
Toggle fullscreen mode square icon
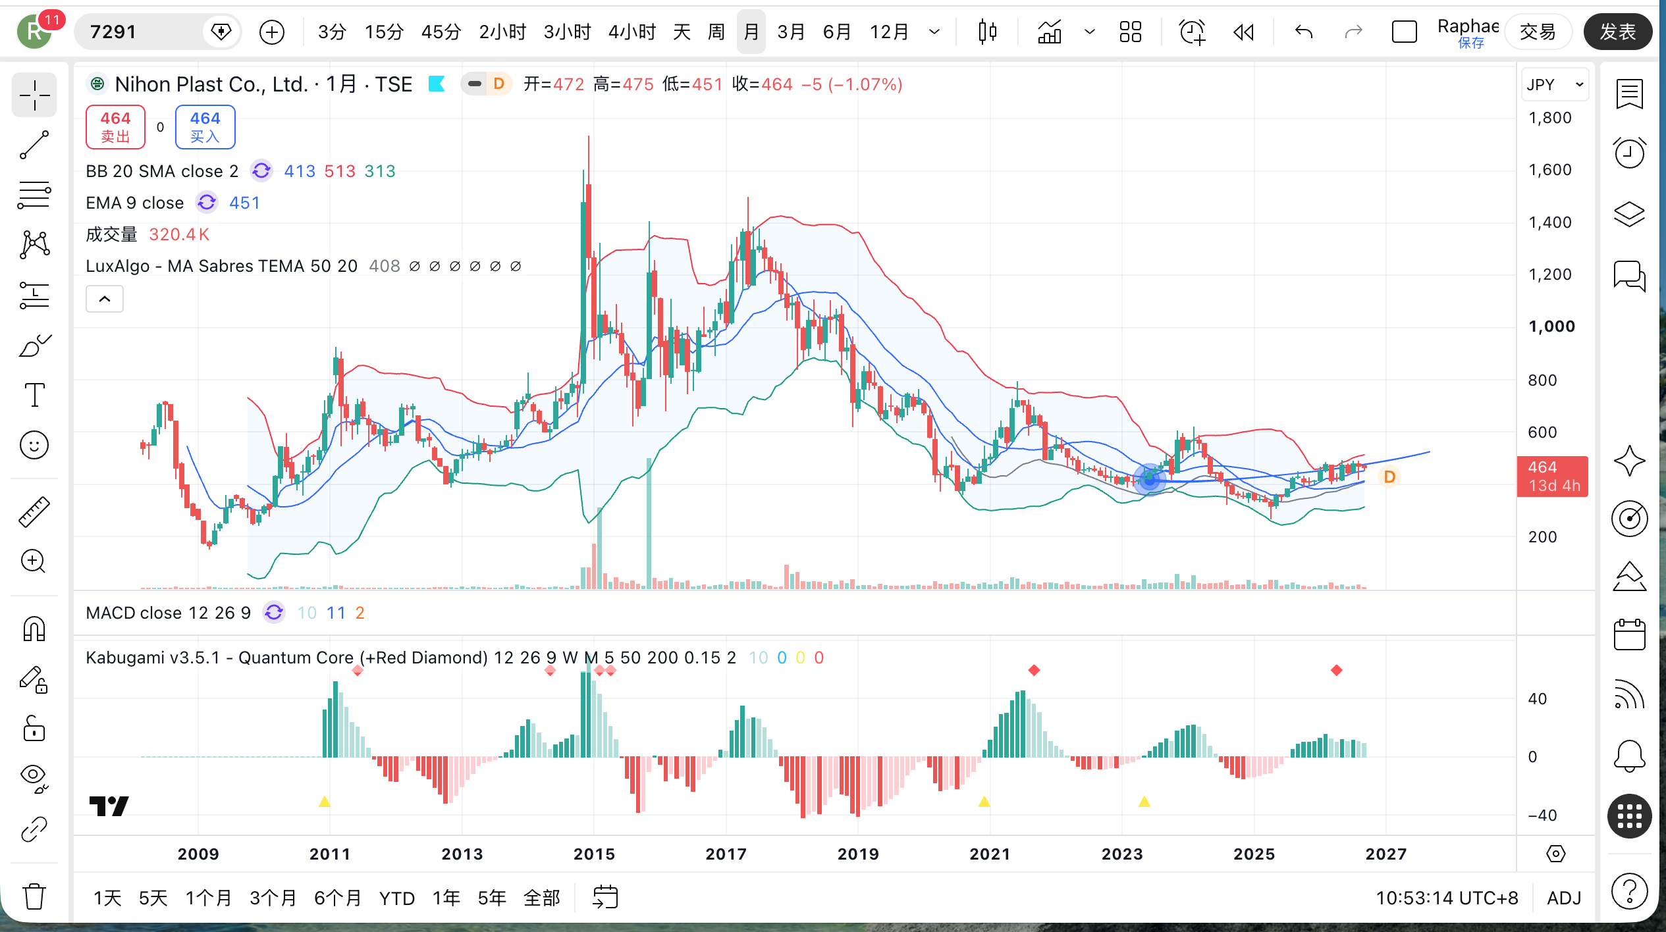pos(1404,32)
